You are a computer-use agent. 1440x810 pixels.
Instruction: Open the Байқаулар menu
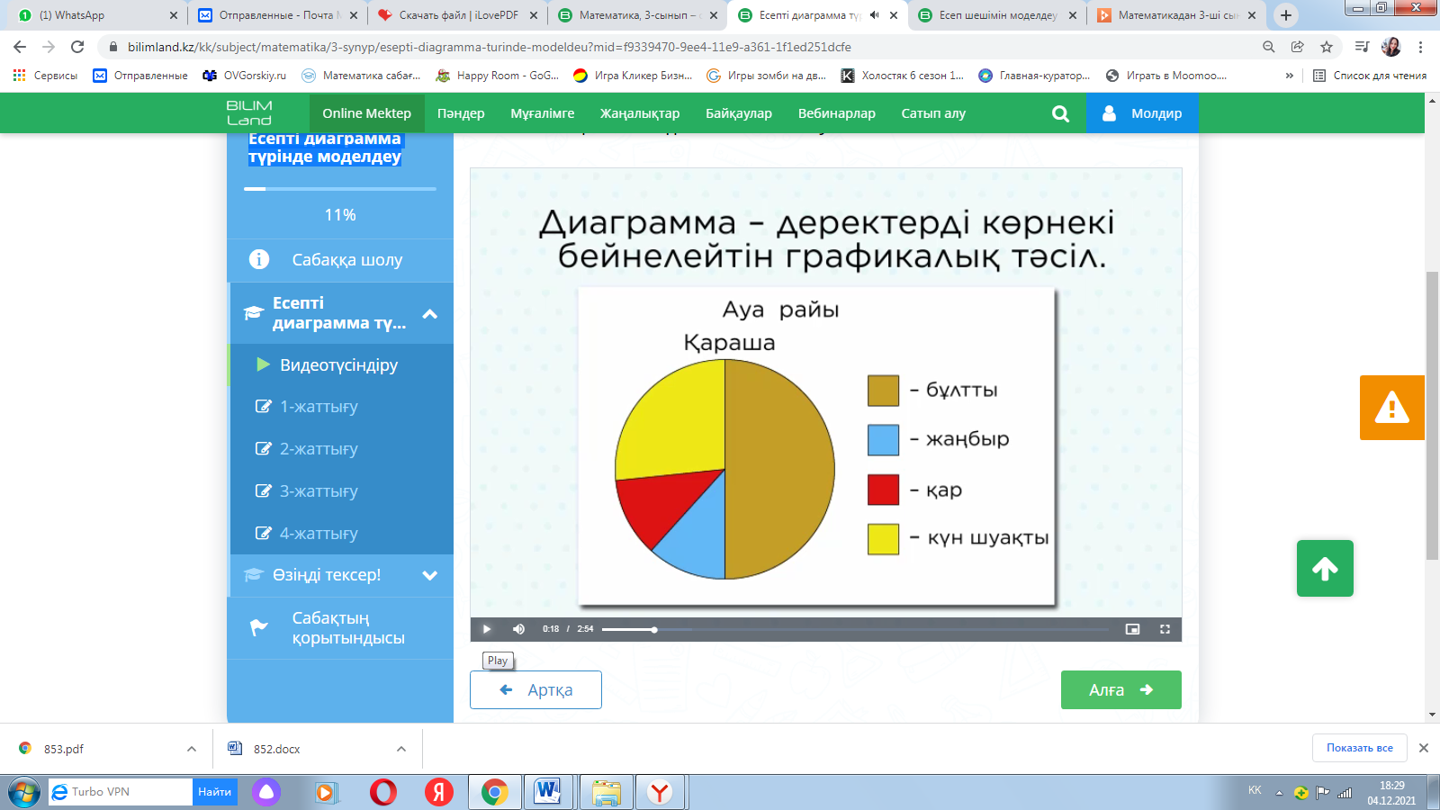coord(739,113)
